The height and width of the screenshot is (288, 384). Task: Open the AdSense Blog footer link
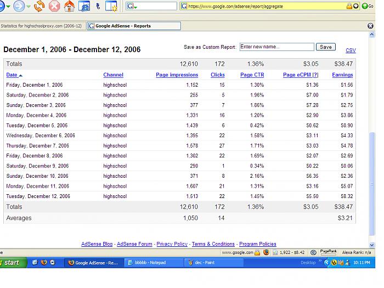click(97, 244)
